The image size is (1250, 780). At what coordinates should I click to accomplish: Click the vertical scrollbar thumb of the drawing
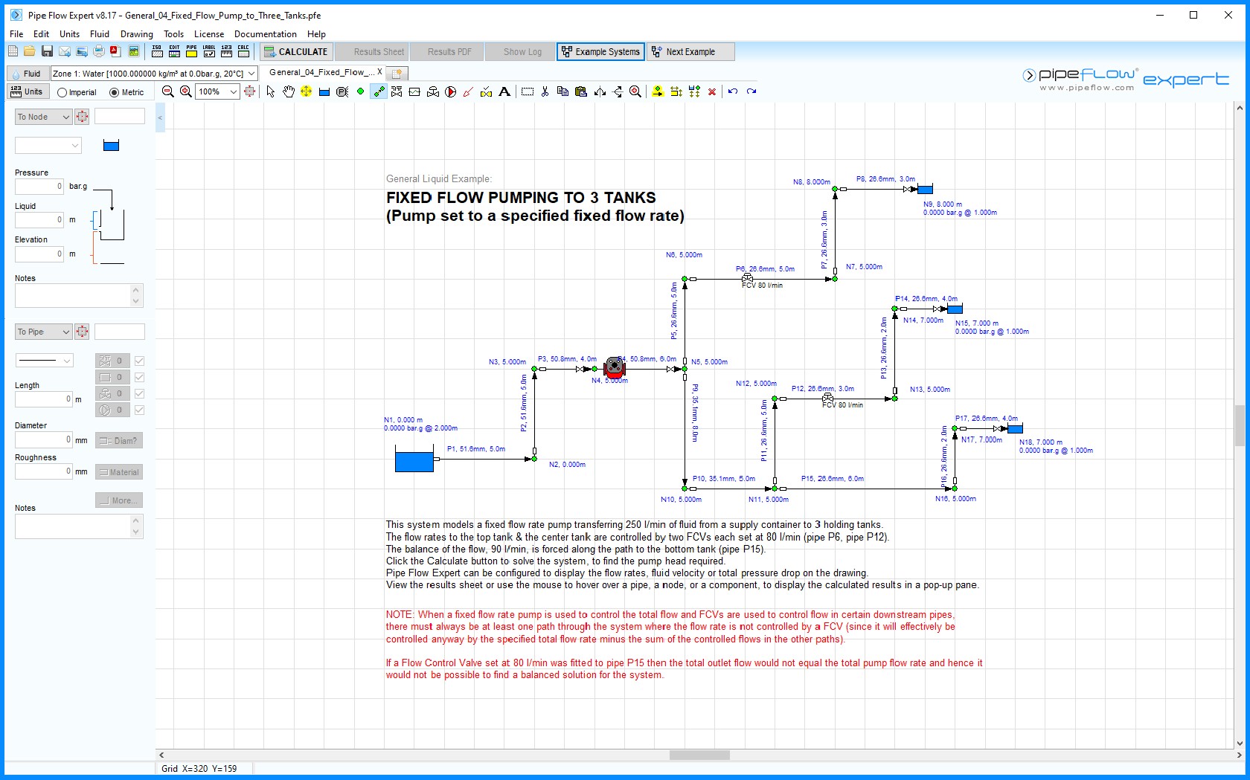1240,425
